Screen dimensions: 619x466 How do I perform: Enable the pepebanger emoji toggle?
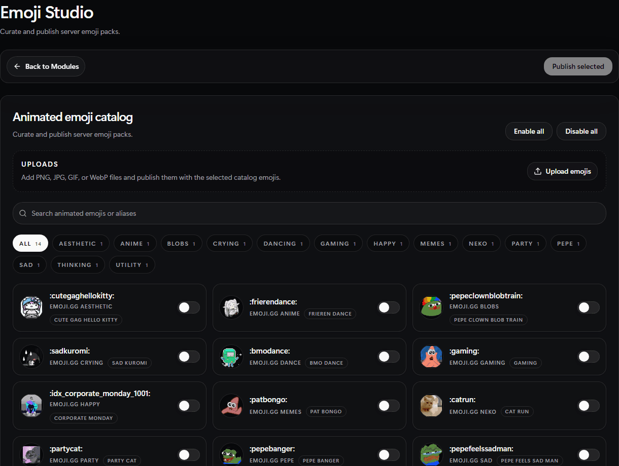[x=389, y=455]
